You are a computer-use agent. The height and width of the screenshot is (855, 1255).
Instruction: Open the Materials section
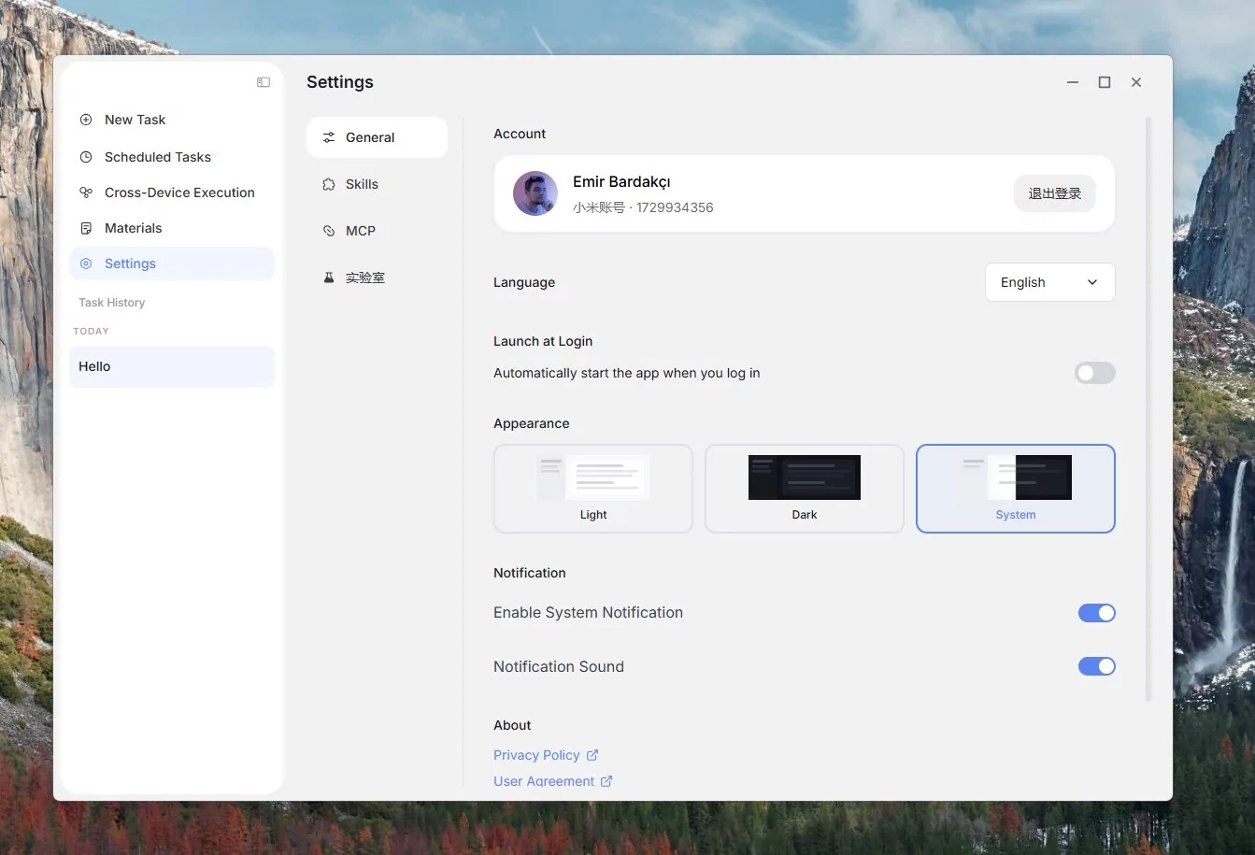pos(133,228)
